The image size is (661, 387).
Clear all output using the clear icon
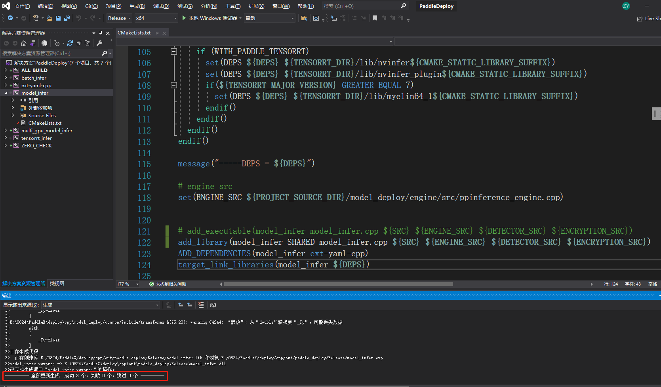(x=201, y=305)
